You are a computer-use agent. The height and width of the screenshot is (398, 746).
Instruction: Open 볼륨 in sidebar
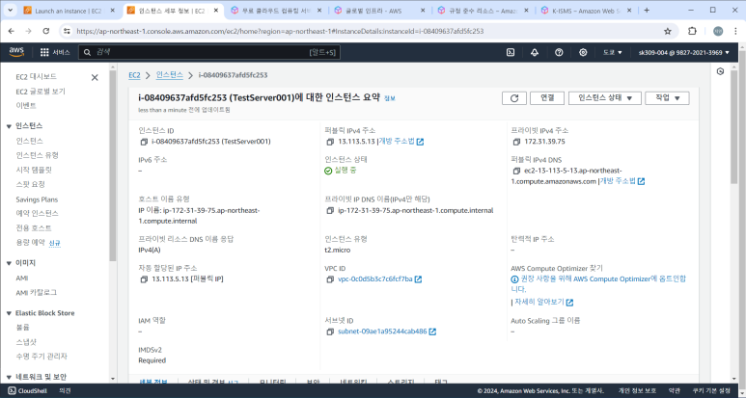click(x=23, y=328)
